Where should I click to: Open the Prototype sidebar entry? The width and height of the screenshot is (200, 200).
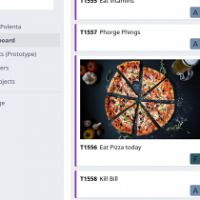click(x=18, y=54)
